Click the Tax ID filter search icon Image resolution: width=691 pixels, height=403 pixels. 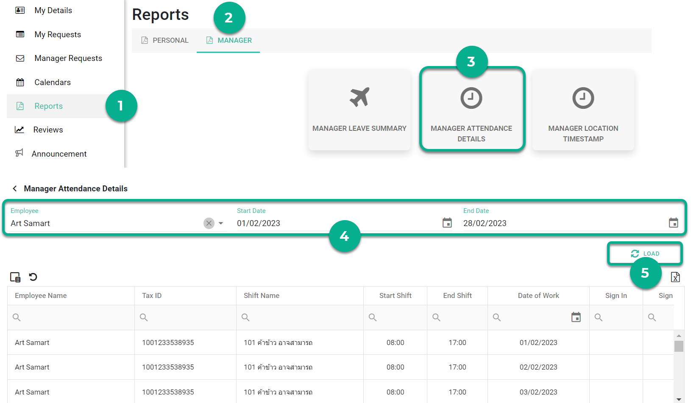144,317
